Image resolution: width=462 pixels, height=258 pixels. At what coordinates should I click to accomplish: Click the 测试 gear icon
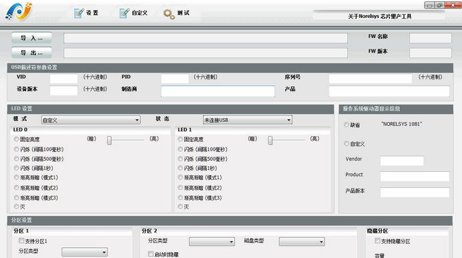click(169, 13)
